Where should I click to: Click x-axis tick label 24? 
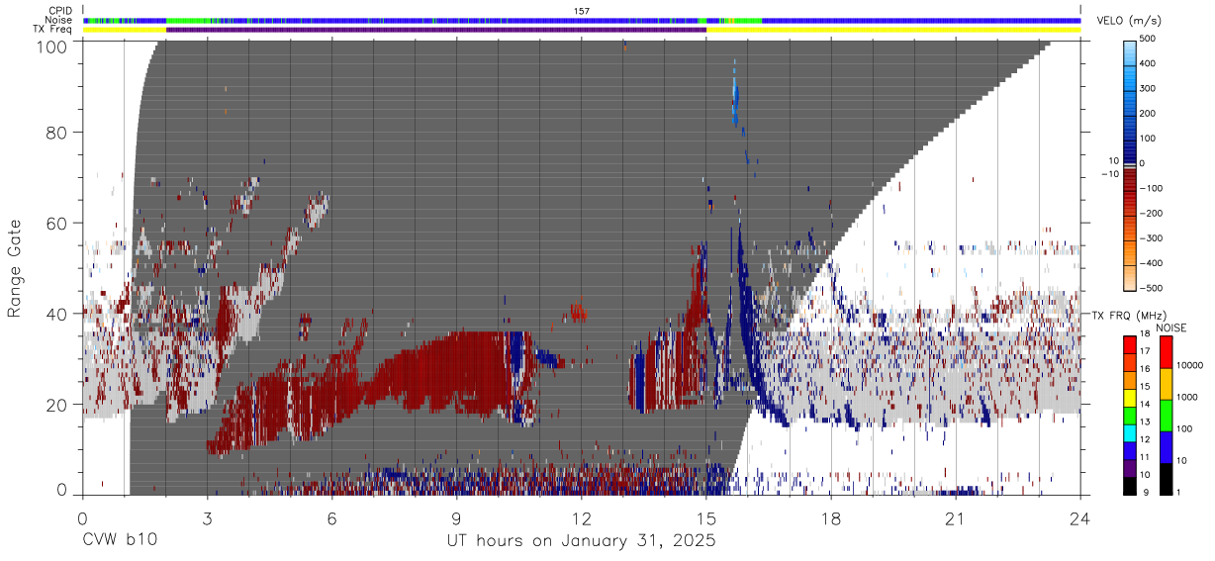point(1079,517)
